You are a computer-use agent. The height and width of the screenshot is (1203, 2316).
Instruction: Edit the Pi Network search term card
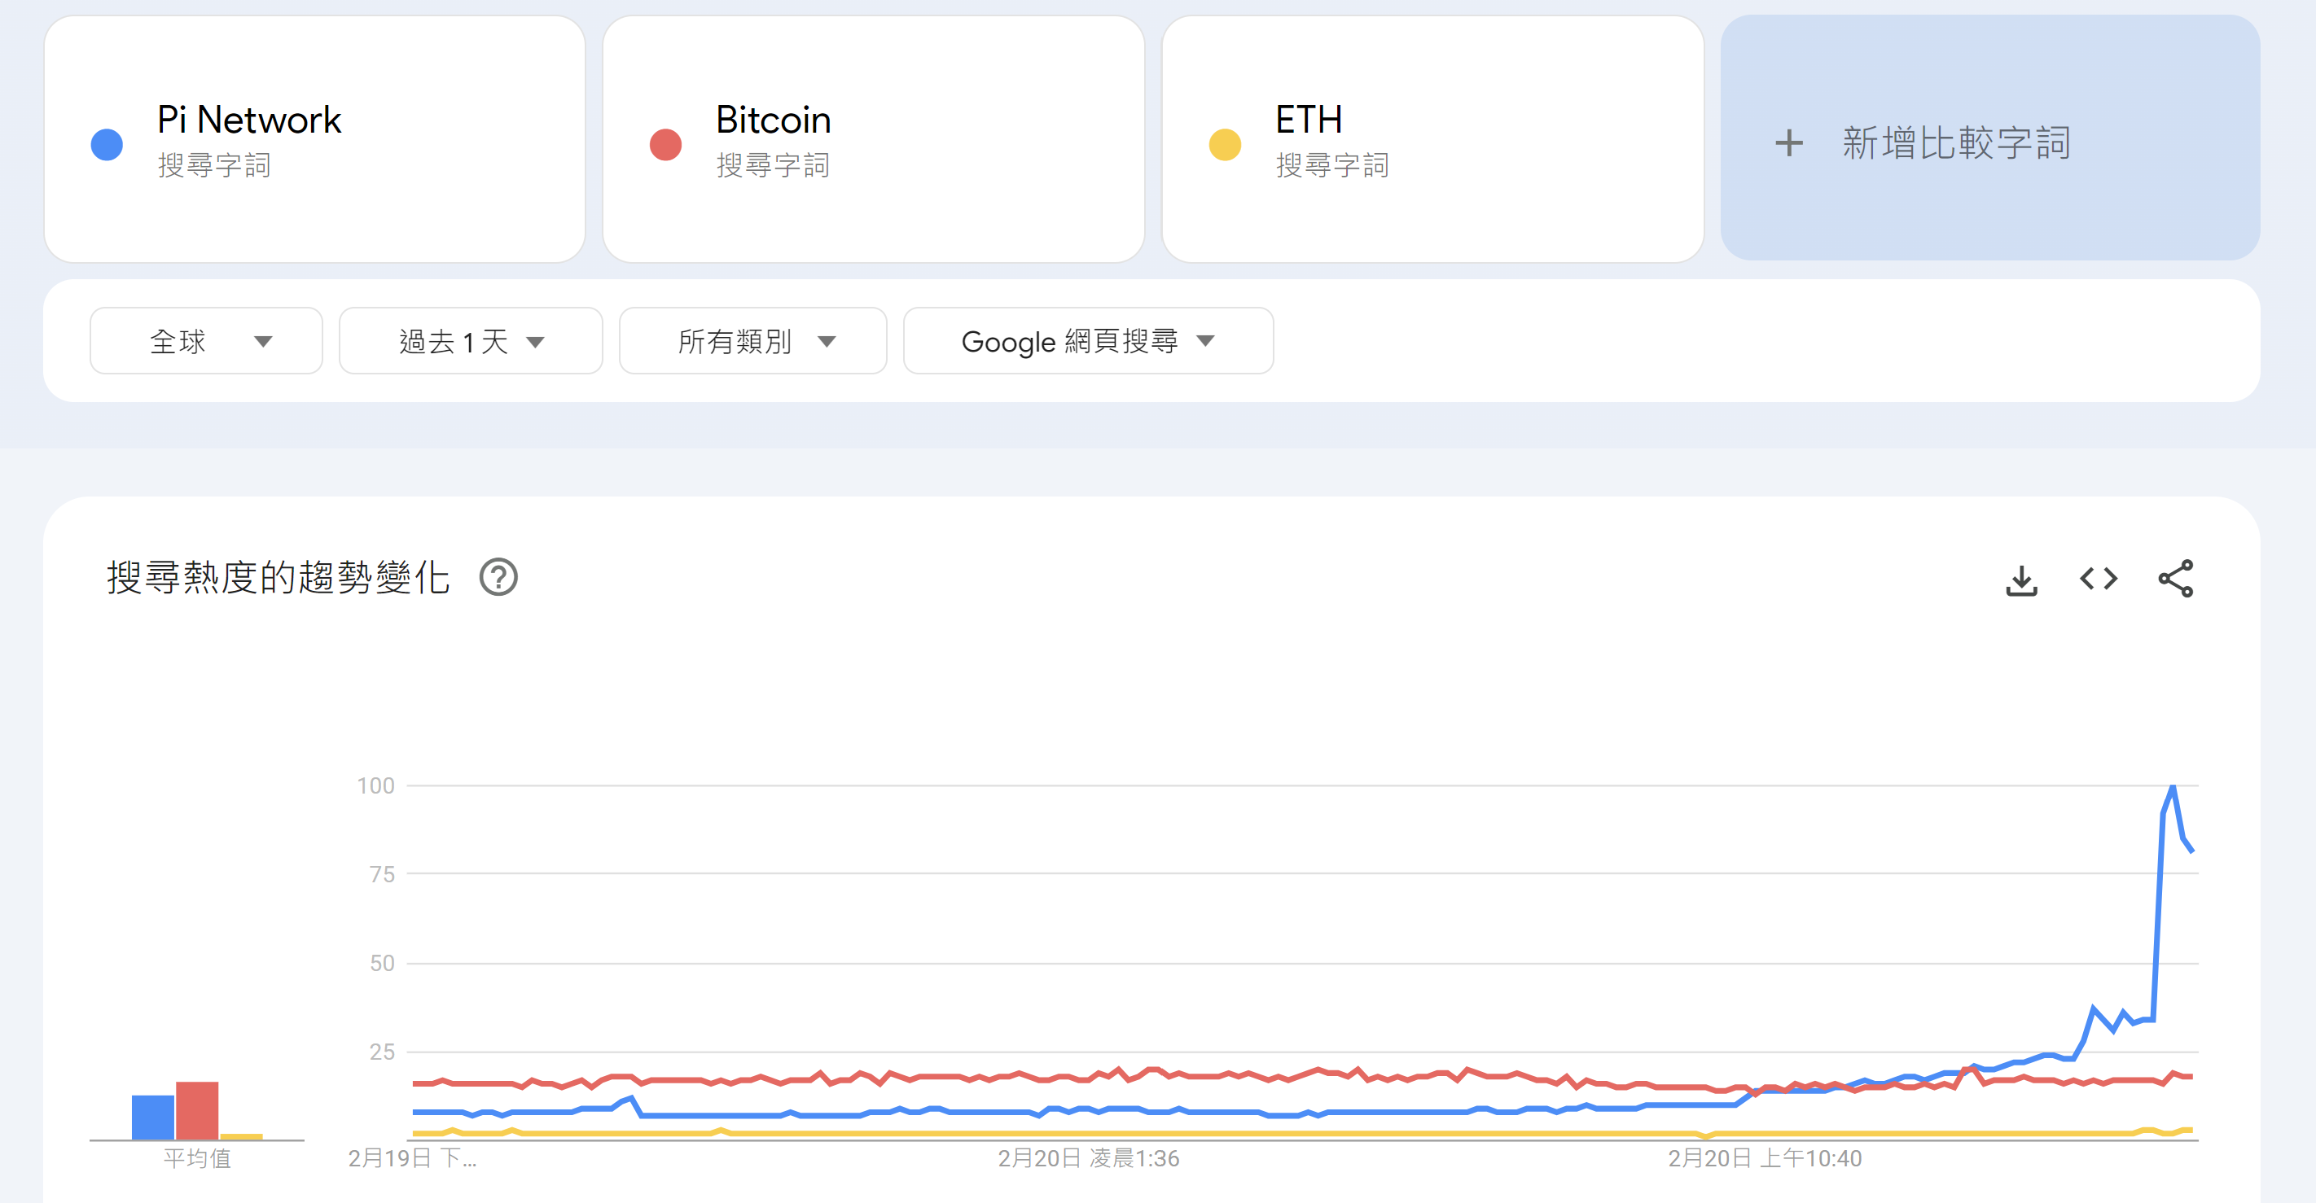click(x=314, y=139)
